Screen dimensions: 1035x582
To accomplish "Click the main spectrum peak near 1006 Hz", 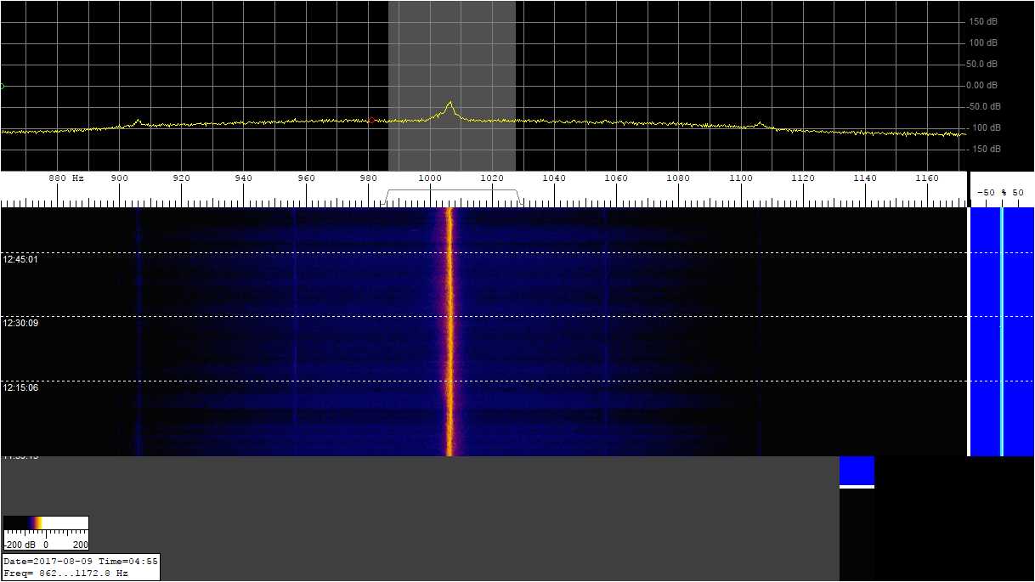I will click(450, 105).
